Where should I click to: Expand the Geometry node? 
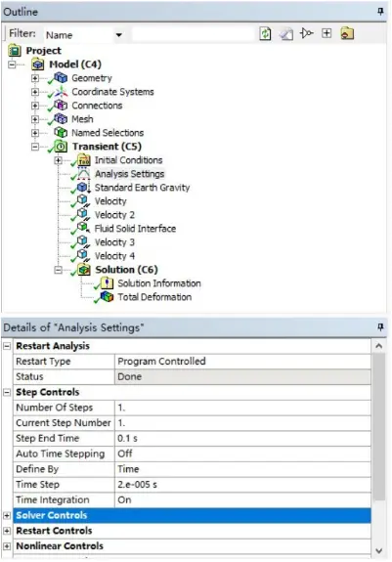[x=35, y=78]
